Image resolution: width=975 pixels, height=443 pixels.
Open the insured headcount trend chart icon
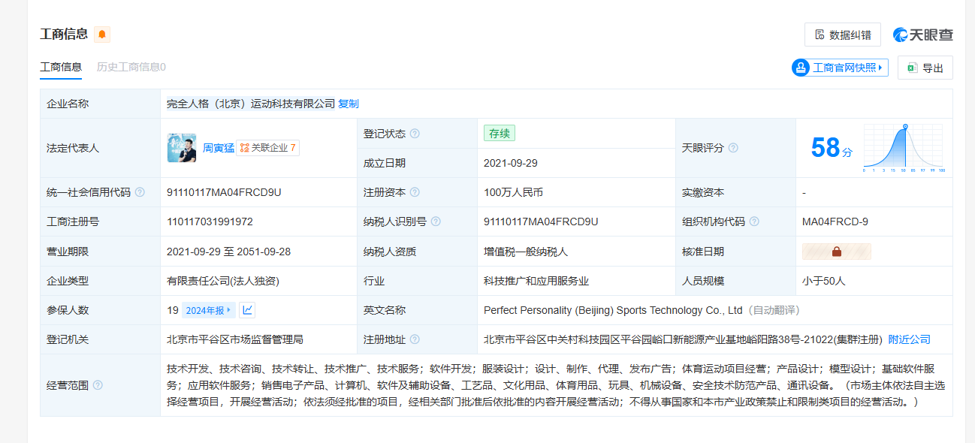click(247, 310)
